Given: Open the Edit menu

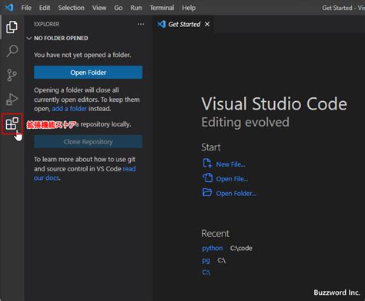Looking at the screenshot, I should 45,8.
